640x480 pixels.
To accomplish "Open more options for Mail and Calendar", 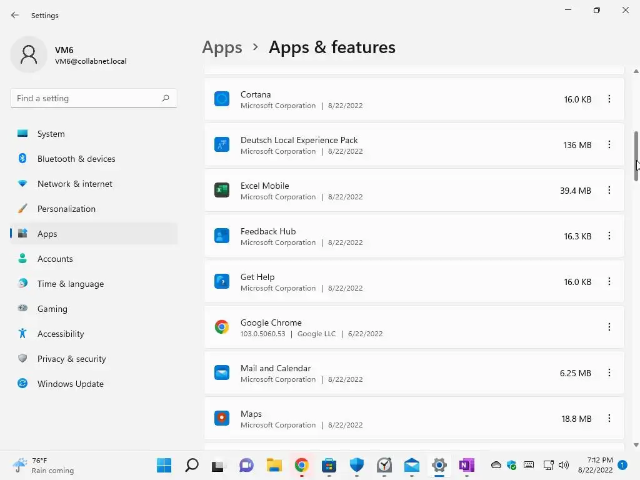I will pos(609,372).
